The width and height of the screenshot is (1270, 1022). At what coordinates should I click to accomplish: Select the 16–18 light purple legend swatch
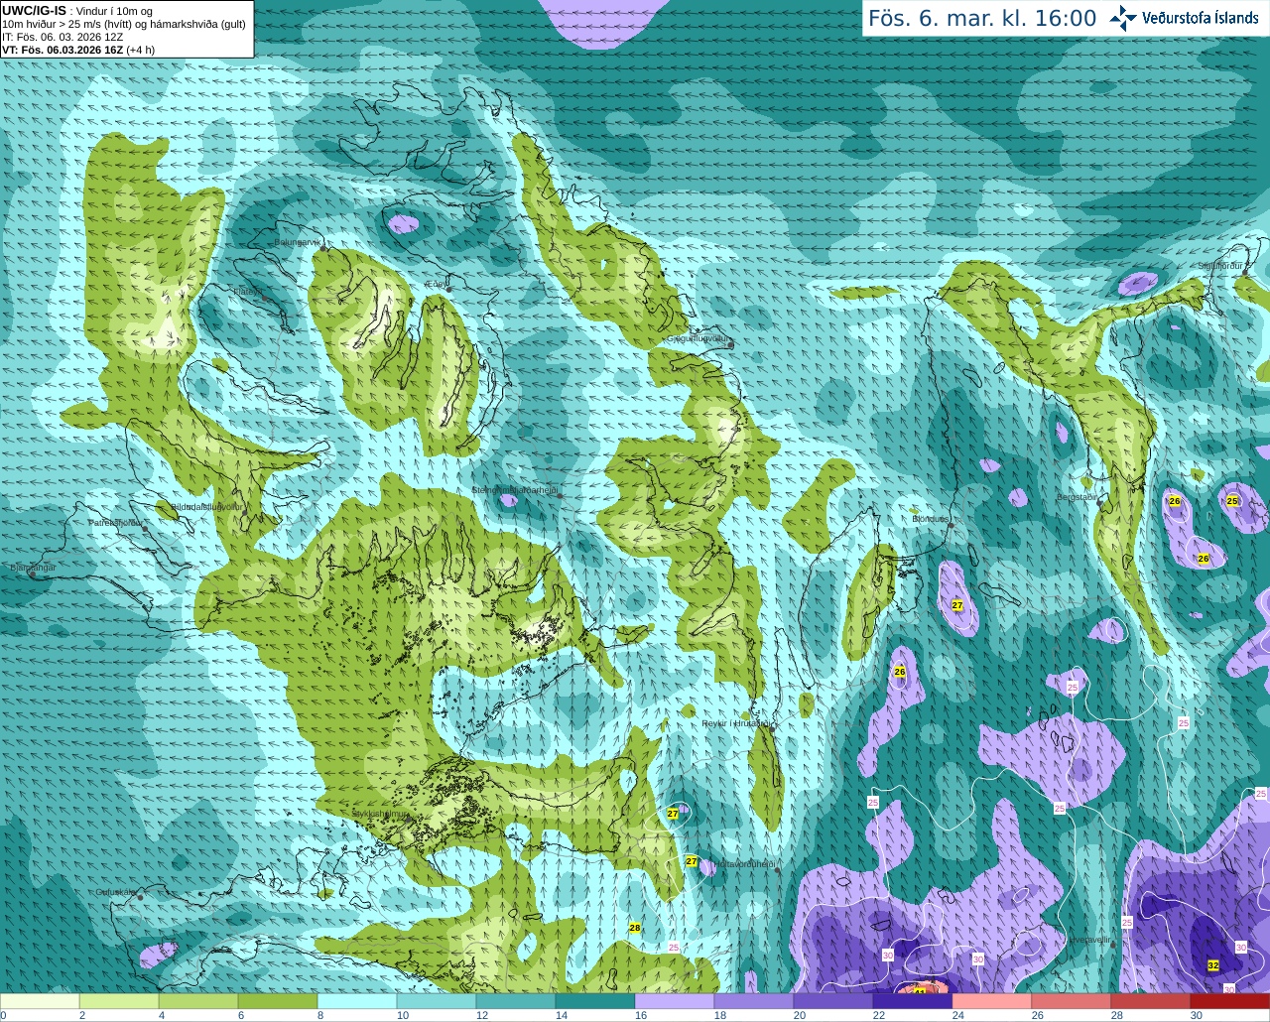(675, 1002)
